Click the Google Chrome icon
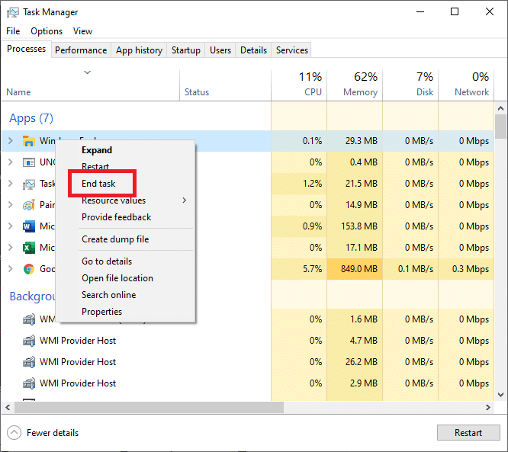 [x=29, y=269]
